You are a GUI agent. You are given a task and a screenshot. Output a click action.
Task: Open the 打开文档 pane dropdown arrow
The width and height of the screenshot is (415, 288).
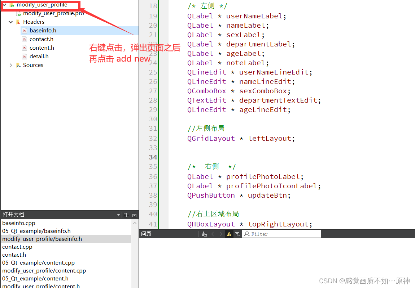(x=118, y=215)
